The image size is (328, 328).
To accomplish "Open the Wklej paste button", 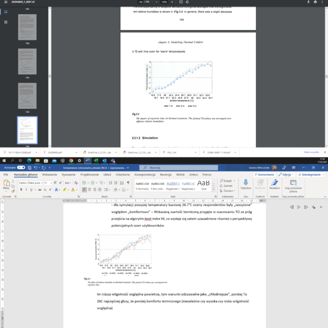I will coord(6,185).
